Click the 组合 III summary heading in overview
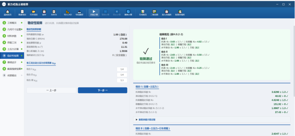The image size is (295, 136). [165, 65]
